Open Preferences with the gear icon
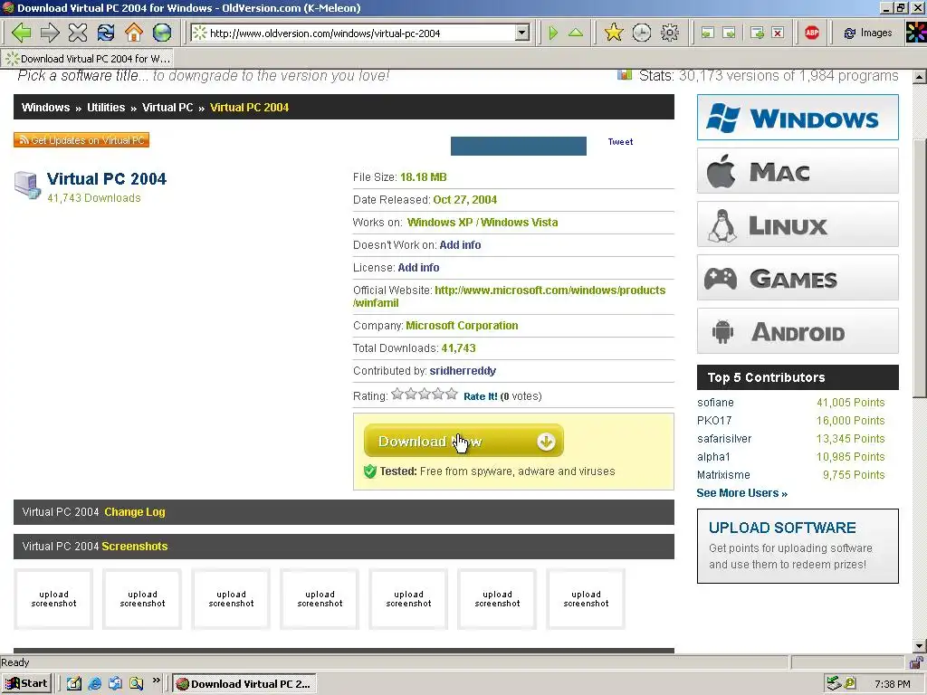The width and height of the screenshot is (927, 695). [x=669, y=33]
